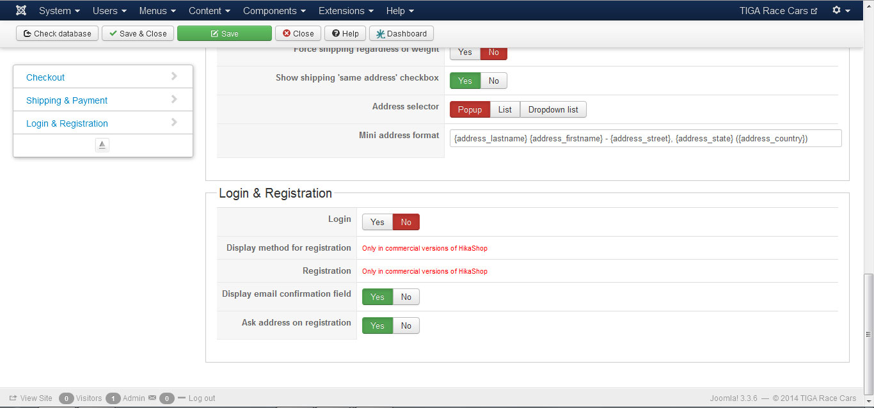This screenshot has width=874, height=408.
Task: Click the View Site arrow icon
Action: (13, 398)
